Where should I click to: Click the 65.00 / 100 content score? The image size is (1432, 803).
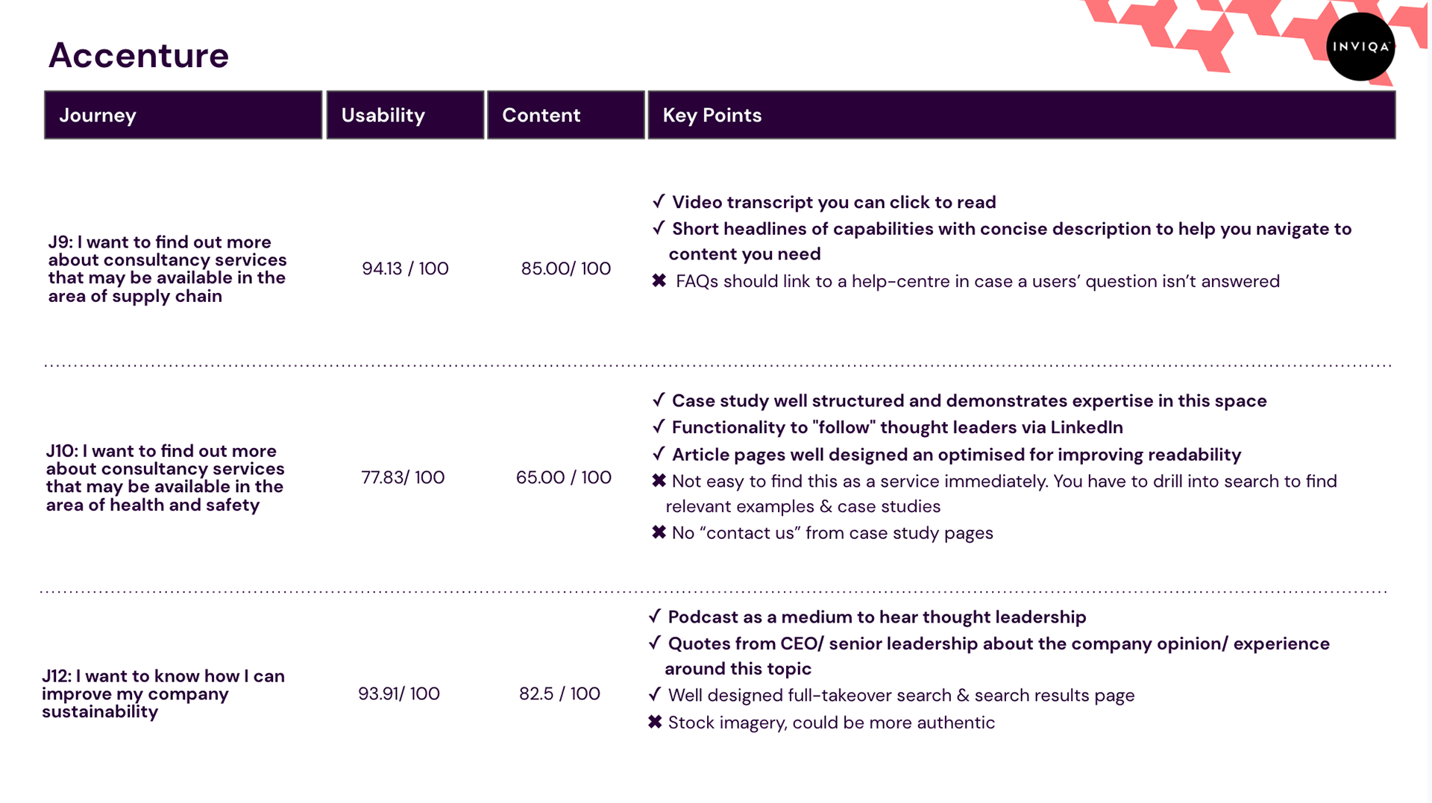pos(563,477)
